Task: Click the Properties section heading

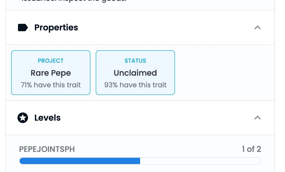Action: tap(56, 28)
